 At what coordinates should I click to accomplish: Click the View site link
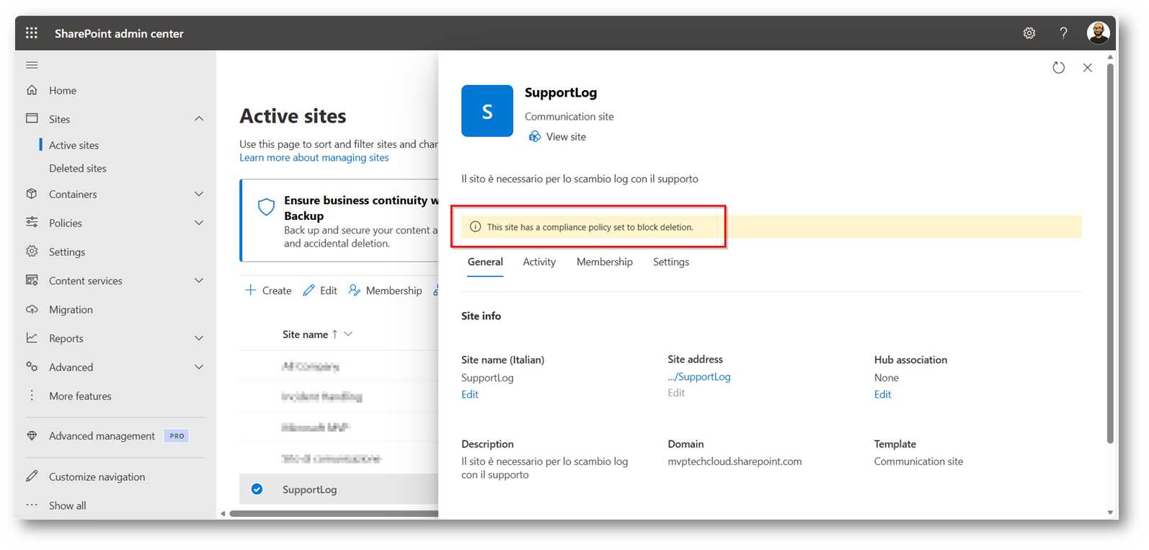pyautogui.click(x=565, y=137)
